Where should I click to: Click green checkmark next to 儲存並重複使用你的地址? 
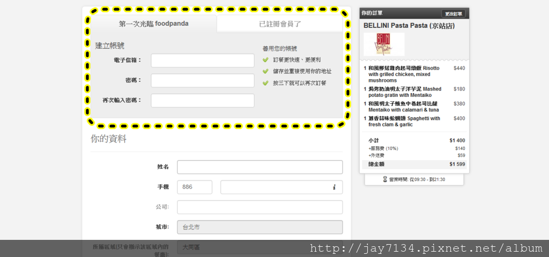(266, 71)
